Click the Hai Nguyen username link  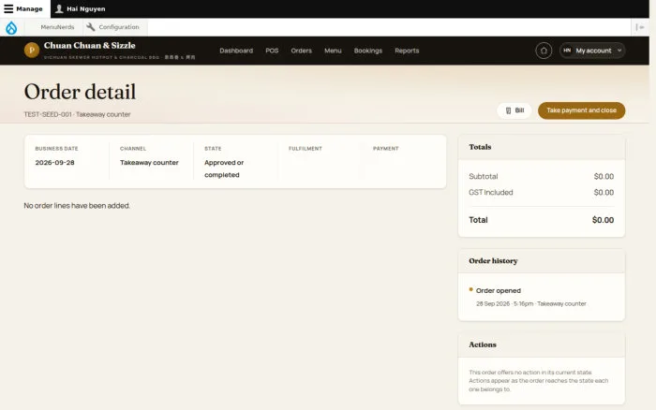click(x=86, y=8)
